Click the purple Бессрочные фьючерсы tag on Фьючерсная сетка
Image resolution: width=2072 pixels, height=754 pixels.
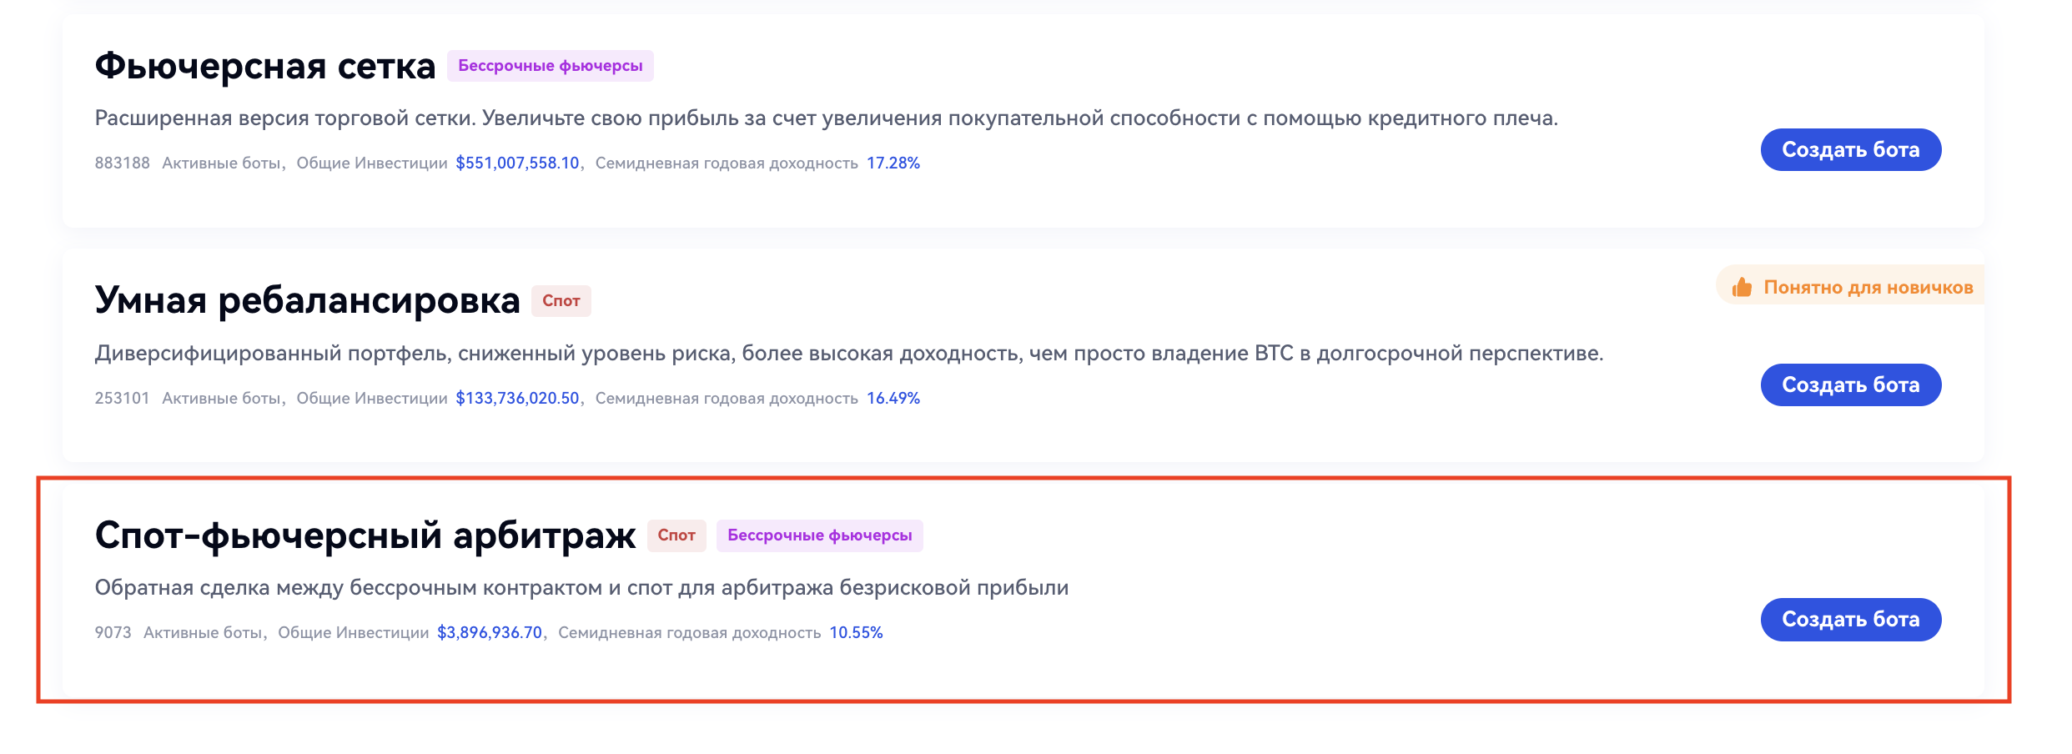click(550, 66)
